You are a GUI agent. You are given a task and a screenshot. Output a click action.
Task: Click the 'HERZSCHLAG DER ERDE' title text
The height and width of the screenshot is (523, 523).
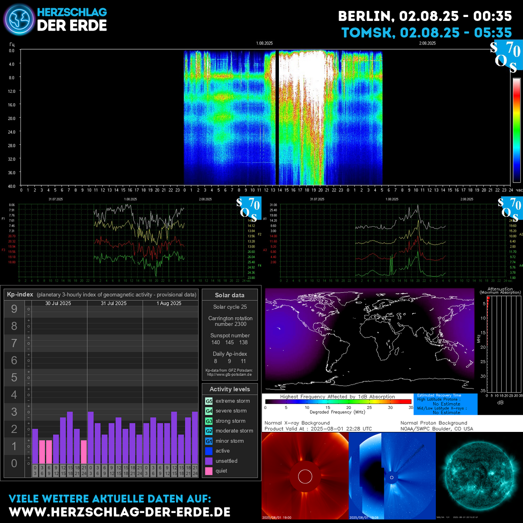coord(72,19)
